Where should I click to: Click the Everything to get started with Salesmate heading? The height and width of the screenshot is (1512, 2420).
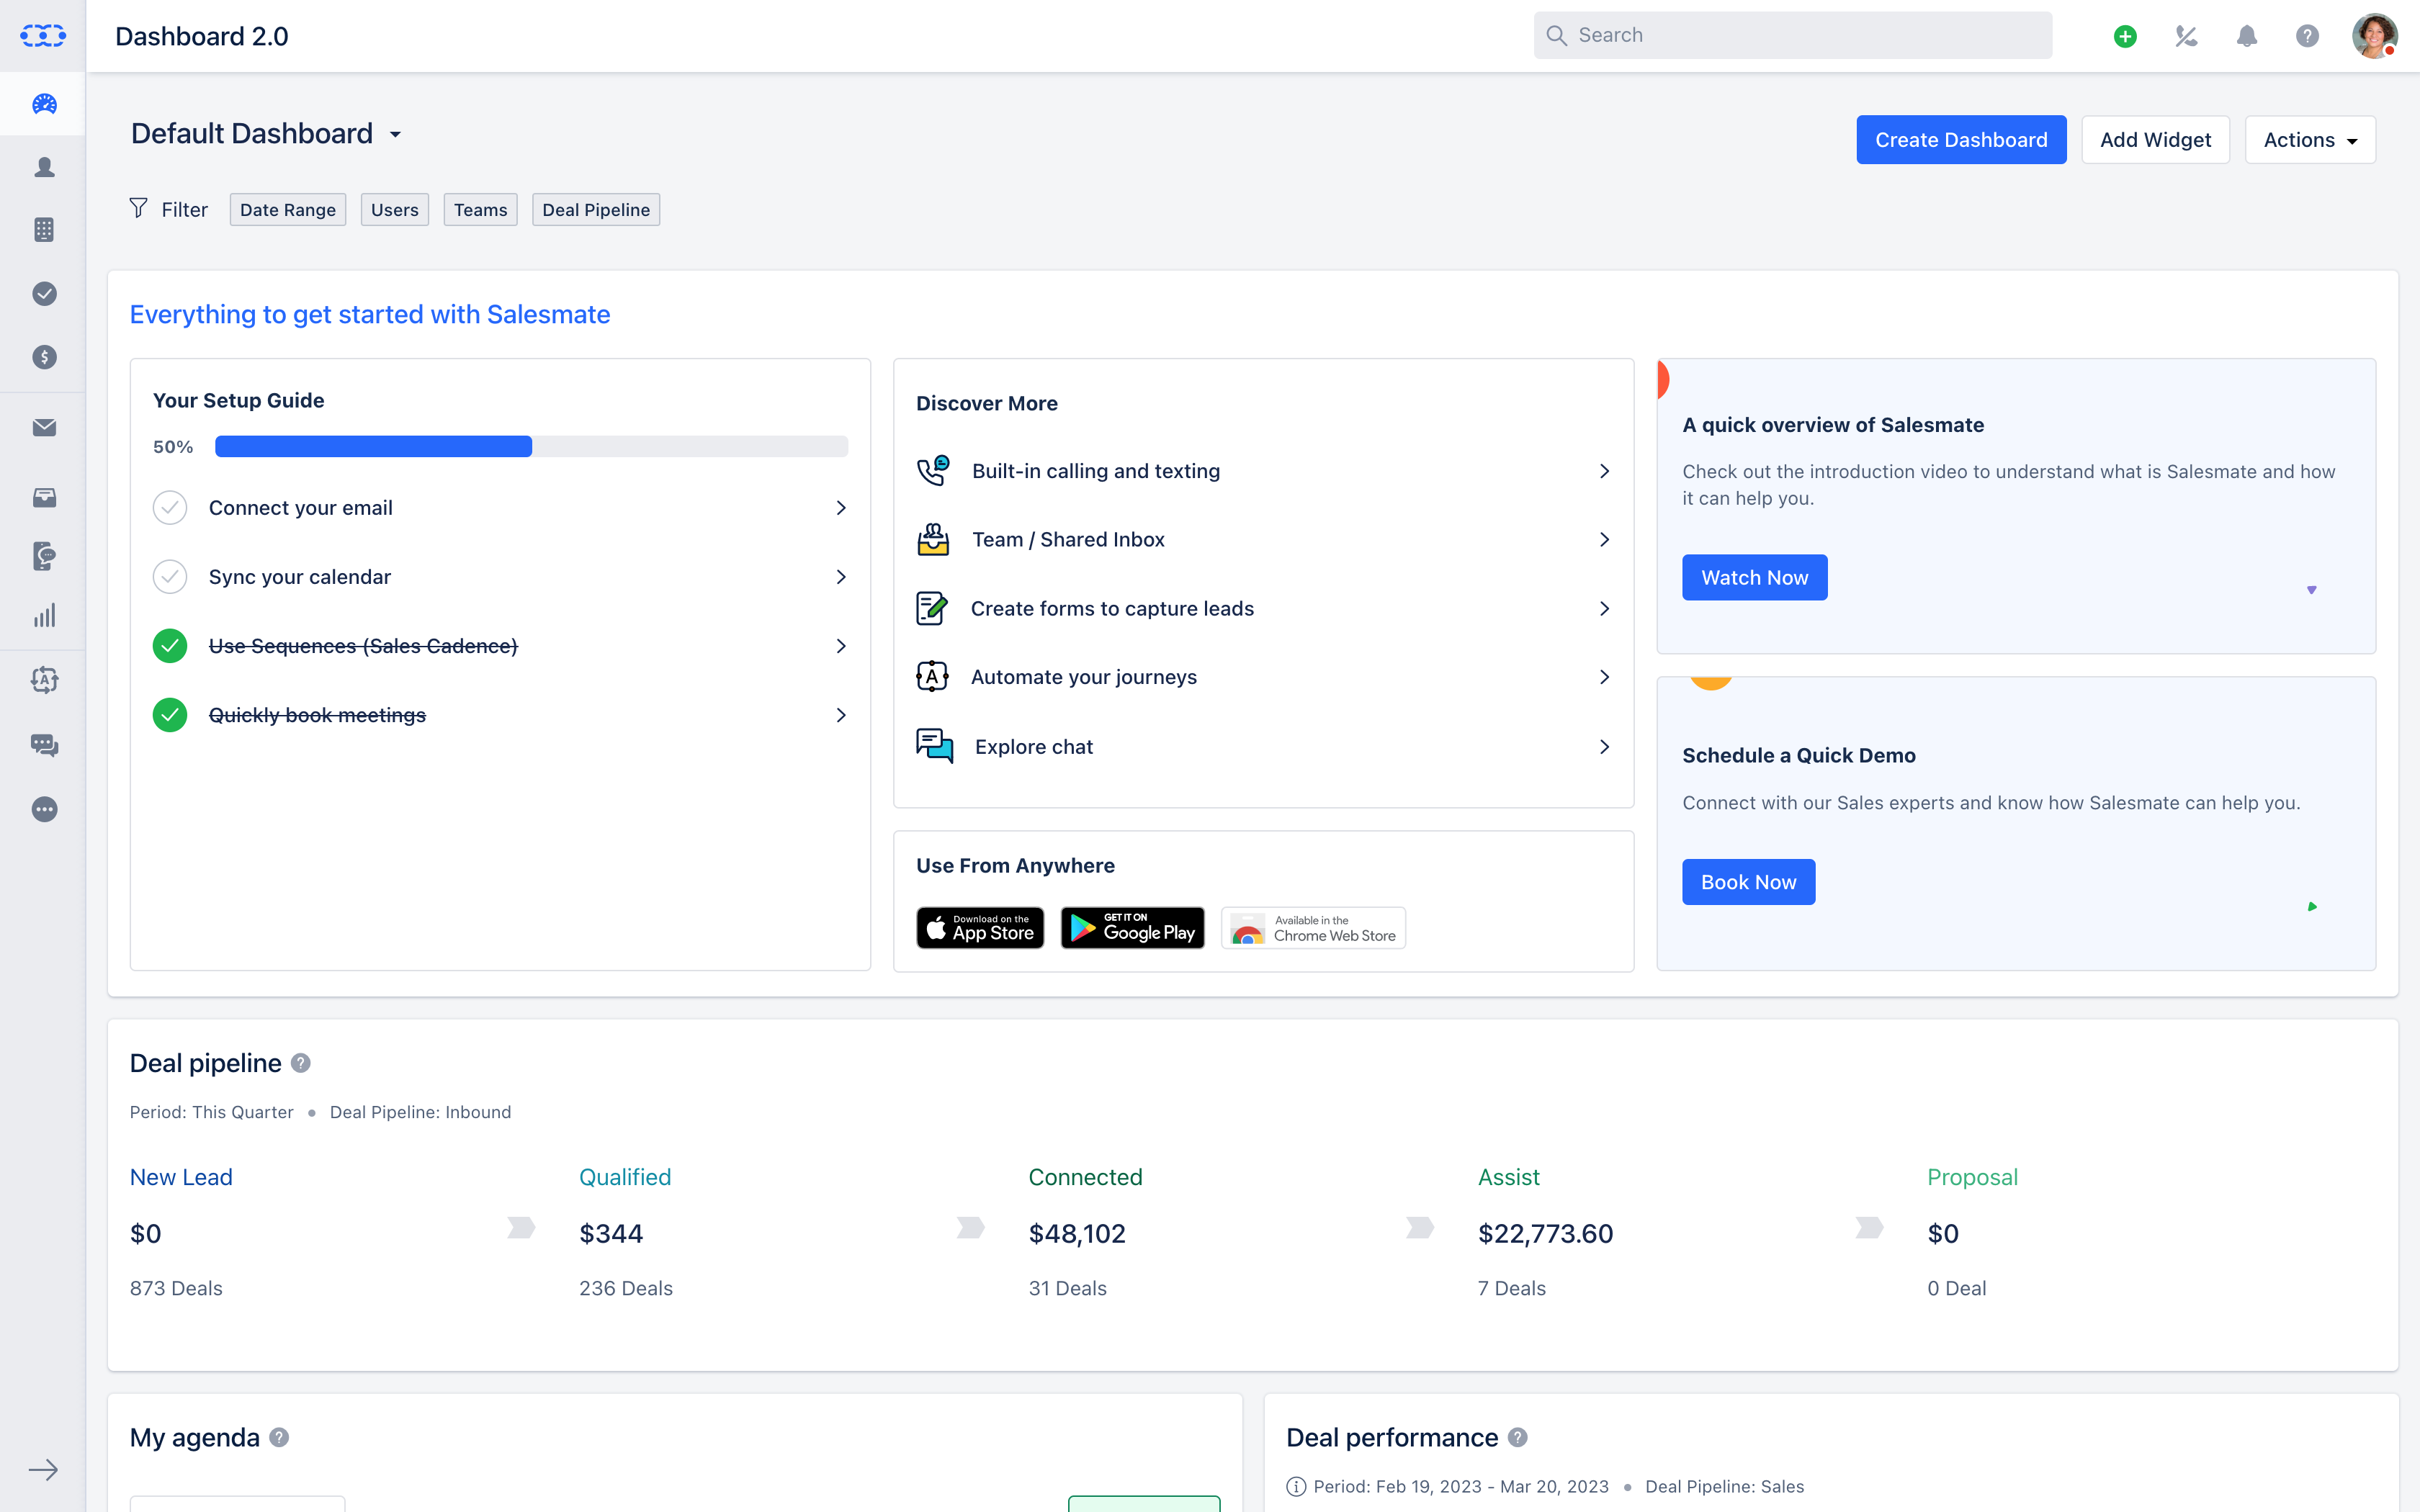coord(370,314)
